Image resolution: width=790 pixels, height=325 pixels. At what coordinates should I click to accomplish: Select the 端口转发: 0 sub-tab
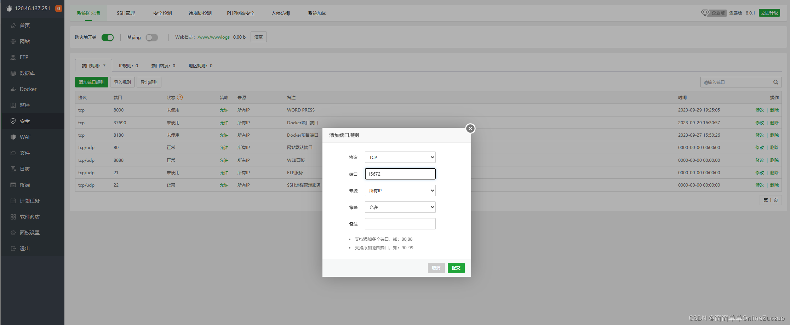163,65
